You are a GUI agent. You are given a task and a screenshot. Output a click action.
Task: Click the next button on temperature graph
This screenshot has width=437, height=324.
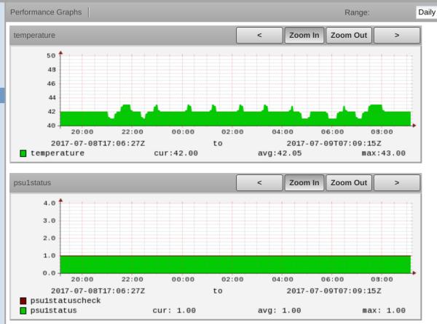click(397, 36)
